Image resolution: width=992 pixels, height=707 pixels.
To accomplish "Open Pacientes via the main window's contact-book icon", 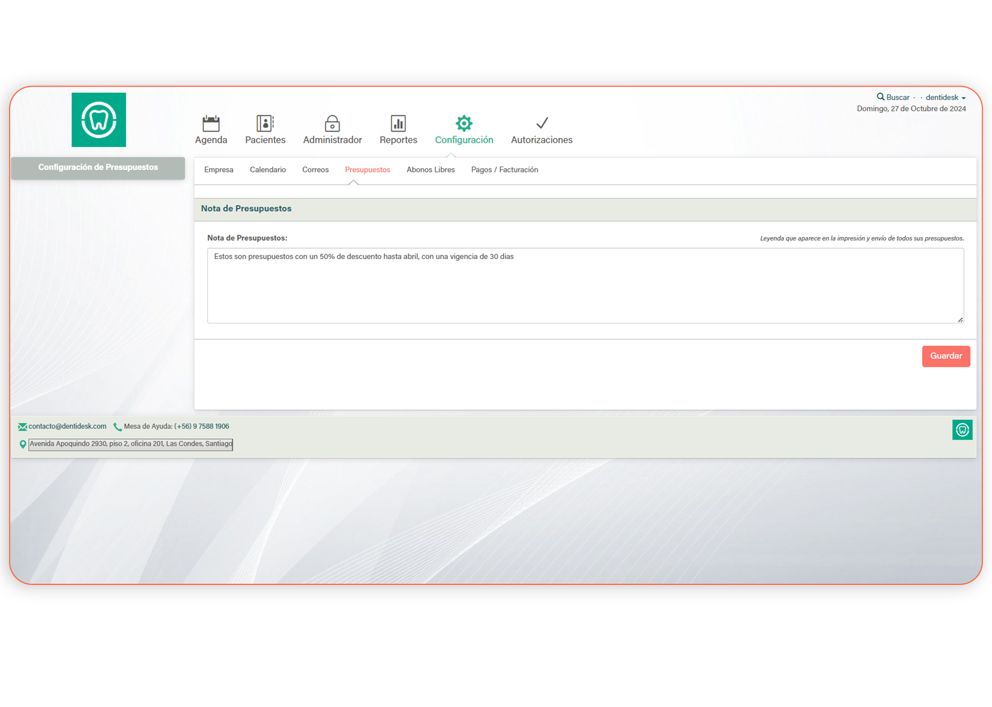I will tap(265, 124).
